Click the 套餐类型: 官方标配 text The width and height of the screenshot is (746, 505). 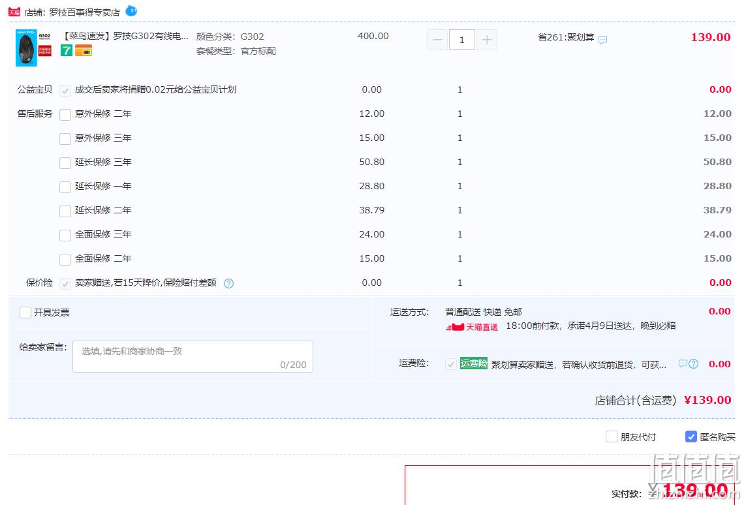pyautogui.click(x=236, y=51)
